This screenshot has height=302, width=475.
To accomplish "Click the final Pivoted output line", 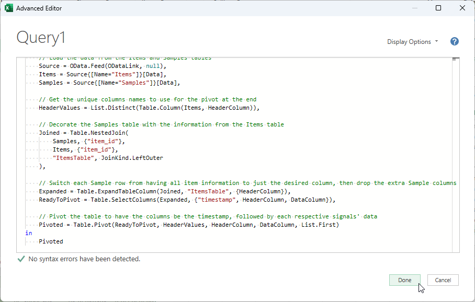I will click(51, 241).
